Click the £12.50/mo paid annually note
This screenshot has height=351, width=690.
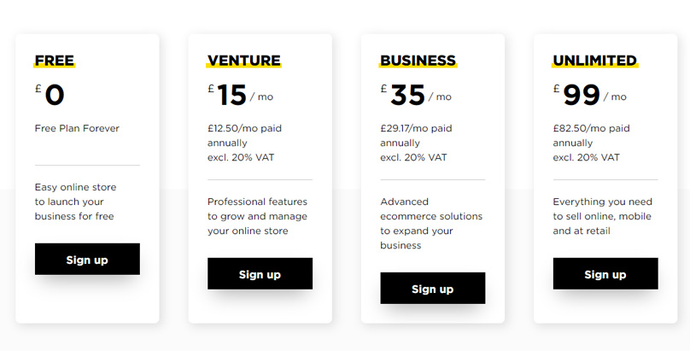(244, 143)
